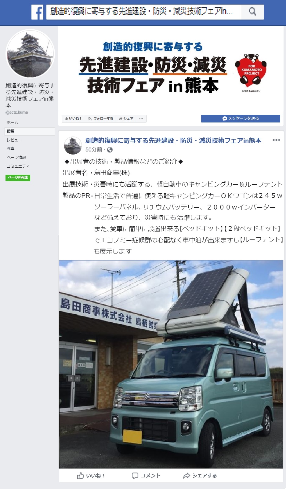
Task: Click the castle profile picture
Action: click(30, 54)
